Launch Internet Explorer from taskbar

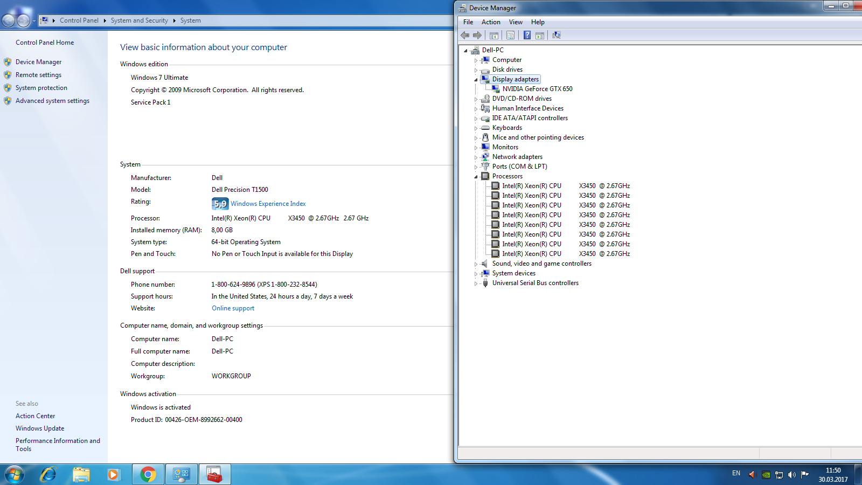(48, 475)
